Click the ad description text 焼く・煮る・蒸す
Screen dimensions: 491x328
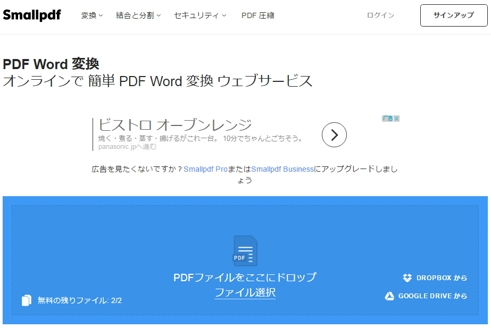click(201, 138)
